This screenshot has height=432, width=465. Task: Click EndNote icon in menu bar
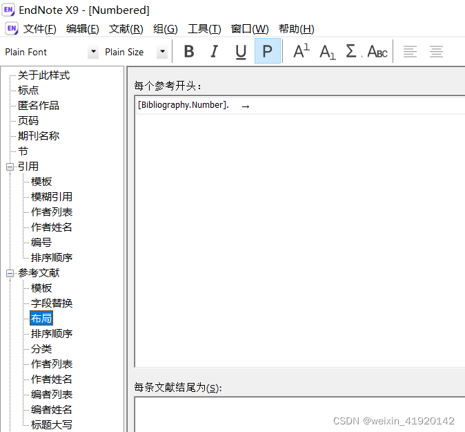coord(12,28)
